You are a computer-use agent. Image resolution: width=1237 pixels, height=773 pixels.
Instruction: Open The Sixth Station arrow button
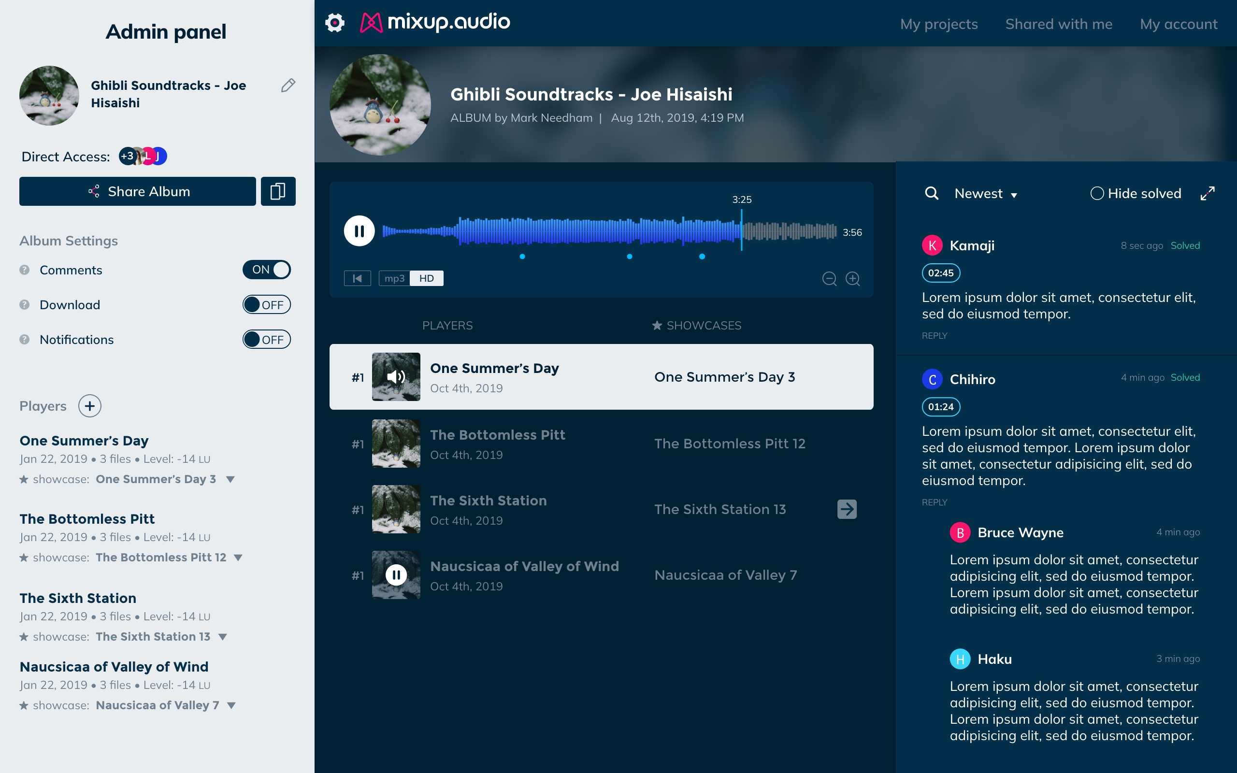tap(847, 509)
